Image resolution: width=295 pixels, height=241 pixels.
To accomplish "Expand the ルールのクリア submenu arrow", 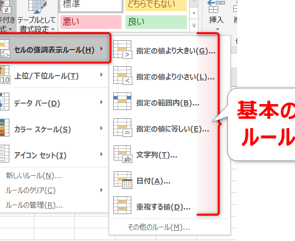I will pyautogui.click(x=101, y=190).
